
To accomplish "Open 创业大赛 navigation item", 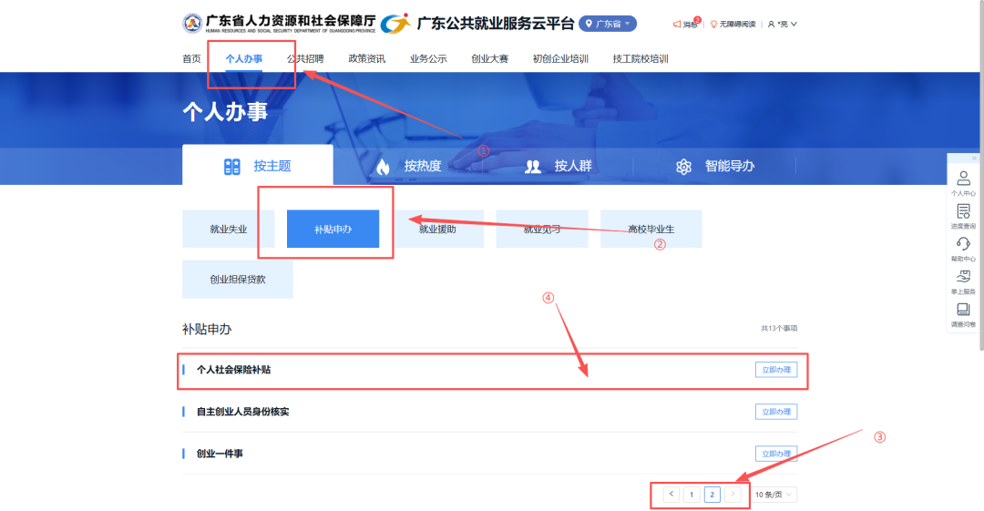I will (x=489, y=58).
